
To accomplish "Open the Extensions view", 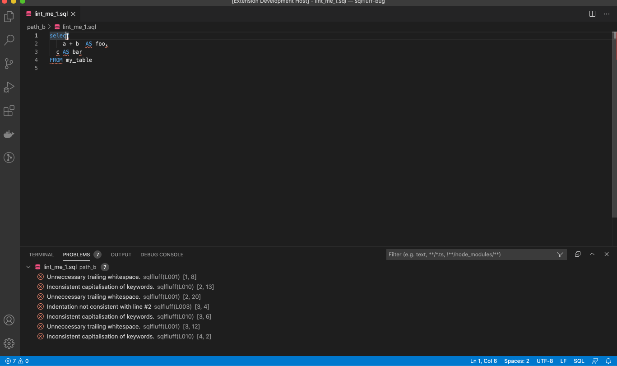I will (x=9, y=111).
